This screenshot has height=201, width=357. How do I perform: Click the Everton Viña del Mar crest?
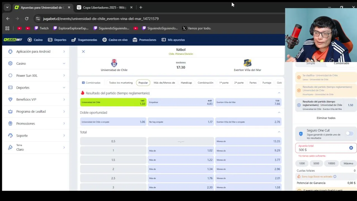point(247,63)
